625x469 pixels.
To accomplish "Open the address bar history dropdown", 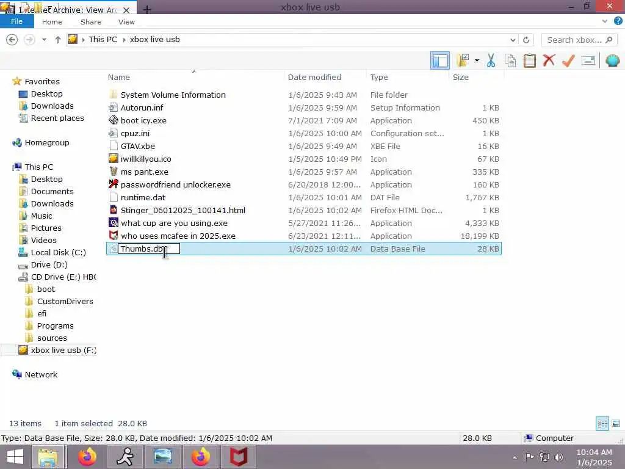I will (513, 40).
